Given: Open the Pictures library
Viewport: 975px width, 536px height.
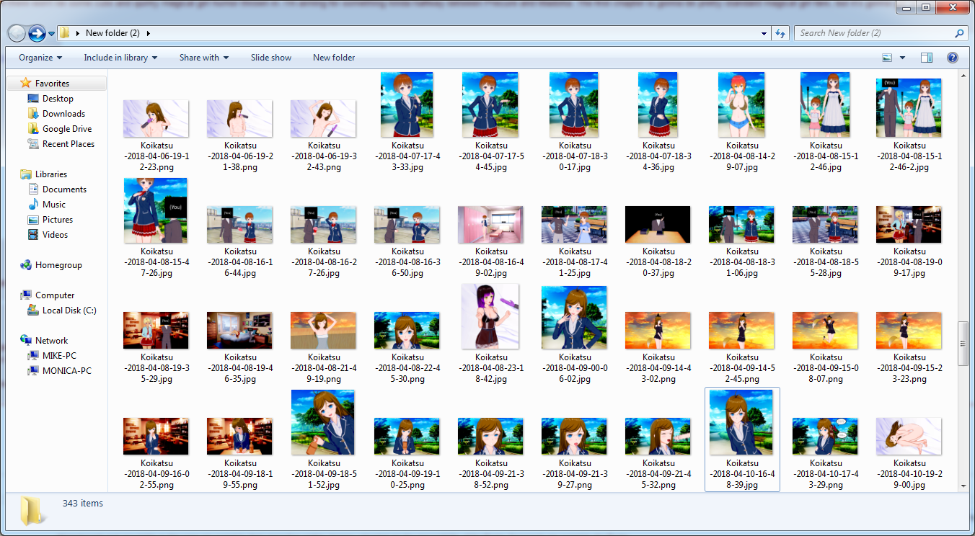Looking at the screenshot, I should coord(58,220).
